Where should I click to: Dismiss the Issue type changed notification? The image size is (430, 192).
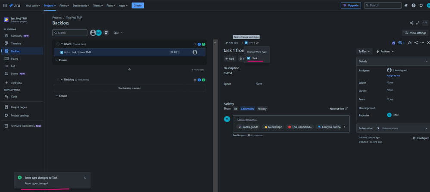(85, 178)
